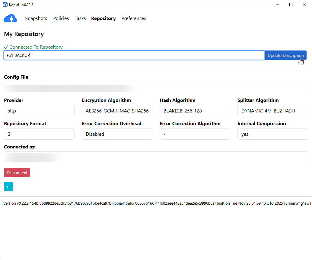Screen dimensions: 312x260
Task: Select the BLAKE2B-256-128 hash algorithm field
Action: coord(195,111)
